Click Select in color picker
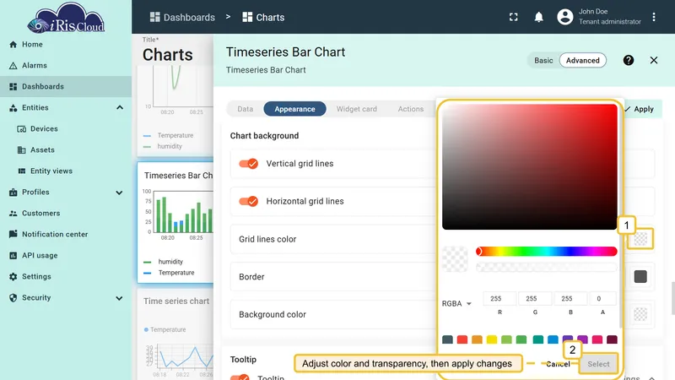 tap(598, 364)
